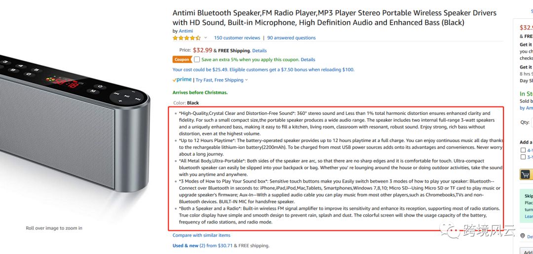The image size is (533, 254).
Task: Expand the star ratings breakdown arrow
Action: pyautogui.click(x=206, y=38)
